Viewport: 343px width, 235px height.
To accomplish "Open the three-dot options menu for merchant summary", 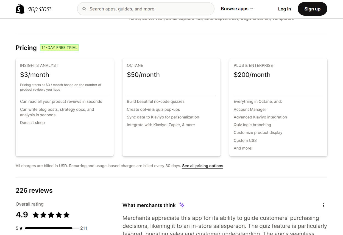I will coord(324,205).
